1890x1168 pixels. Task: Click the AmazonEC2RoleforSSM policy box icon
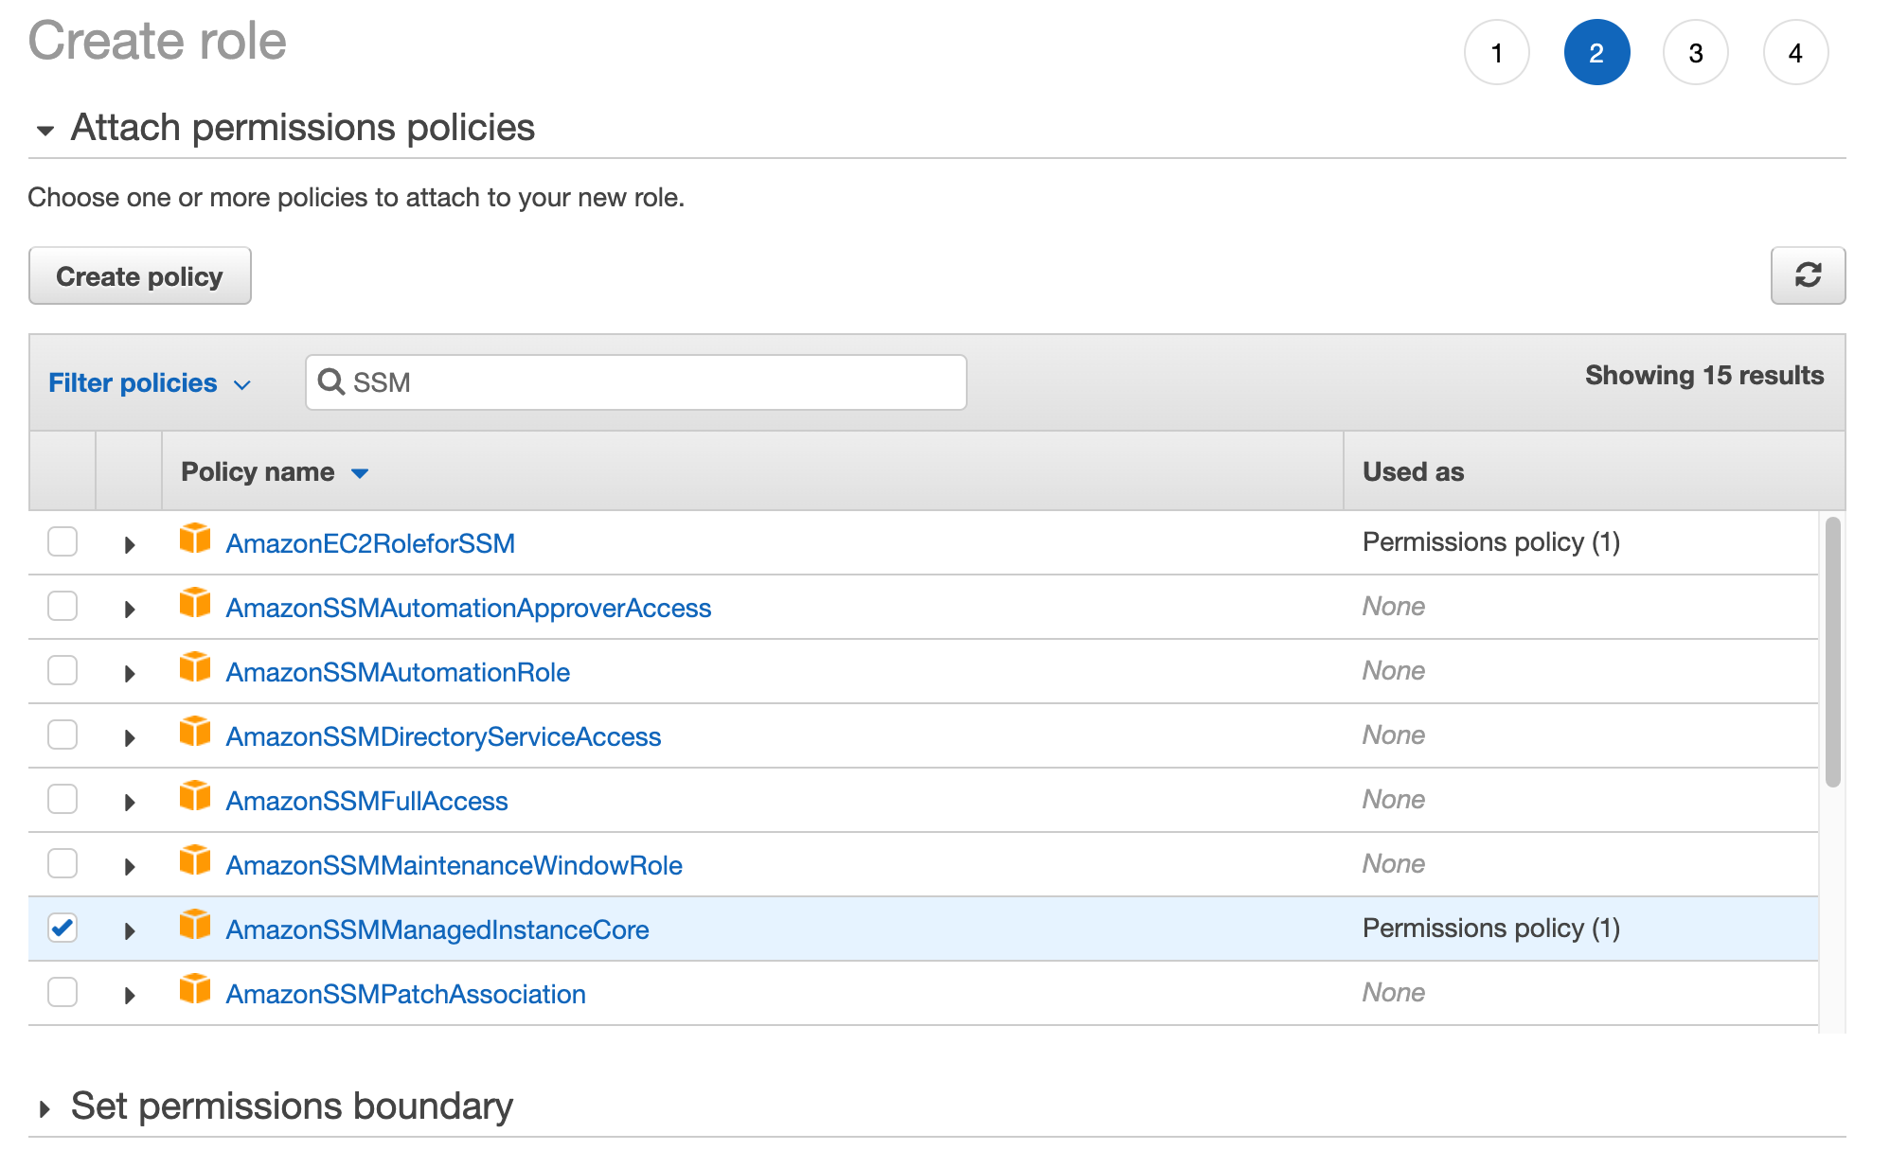pyautogui.click(x=195, y=540)
